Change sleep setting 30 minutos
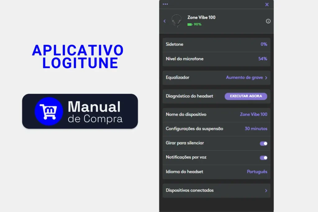Image resolution: width=318 pixels, height=212 pixels. tap(256, 129)
